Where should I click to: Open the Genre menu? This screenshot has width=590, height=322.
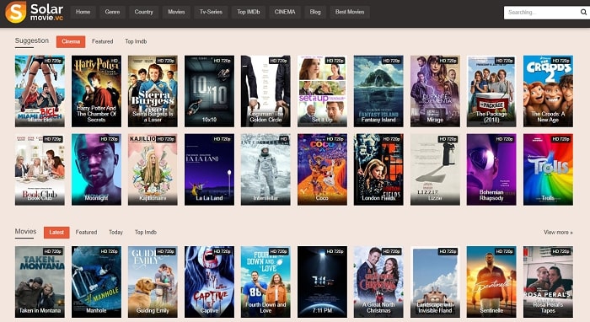tap(112, 12)
